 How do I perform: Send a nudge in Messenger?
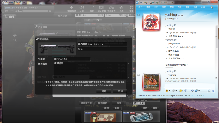[x=180, y=91]
